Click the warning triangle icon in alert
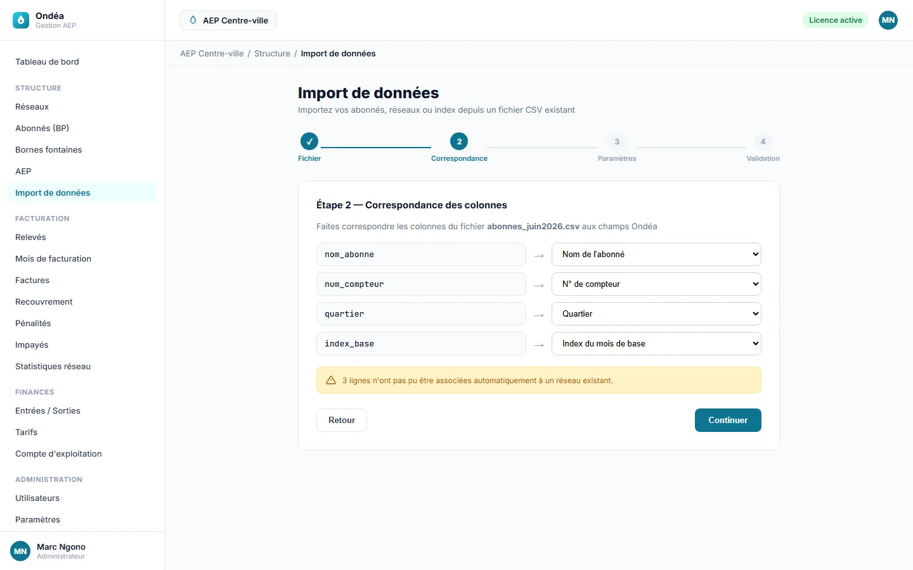 331,380
